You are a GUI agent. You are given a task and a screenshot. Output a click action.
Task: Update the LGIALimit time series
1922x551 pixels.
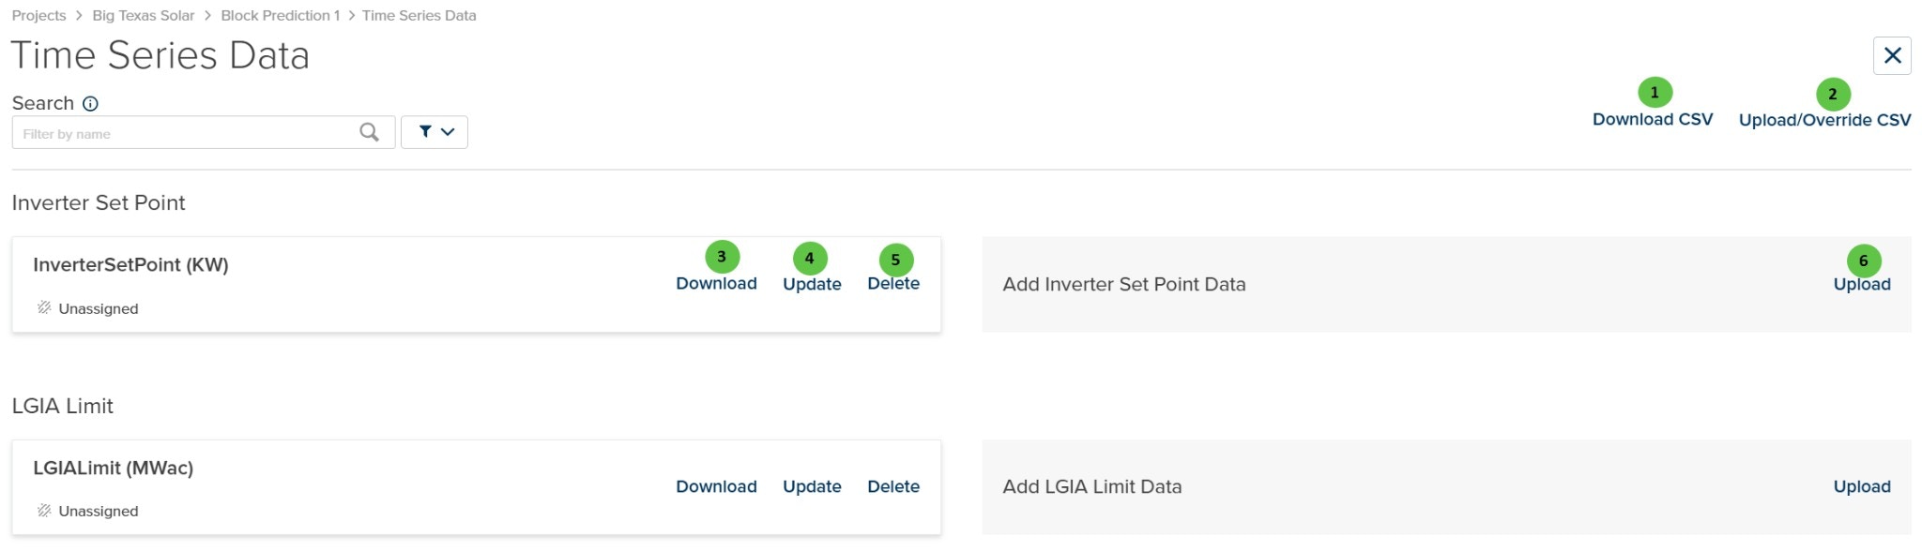click(x=811, y=486)
